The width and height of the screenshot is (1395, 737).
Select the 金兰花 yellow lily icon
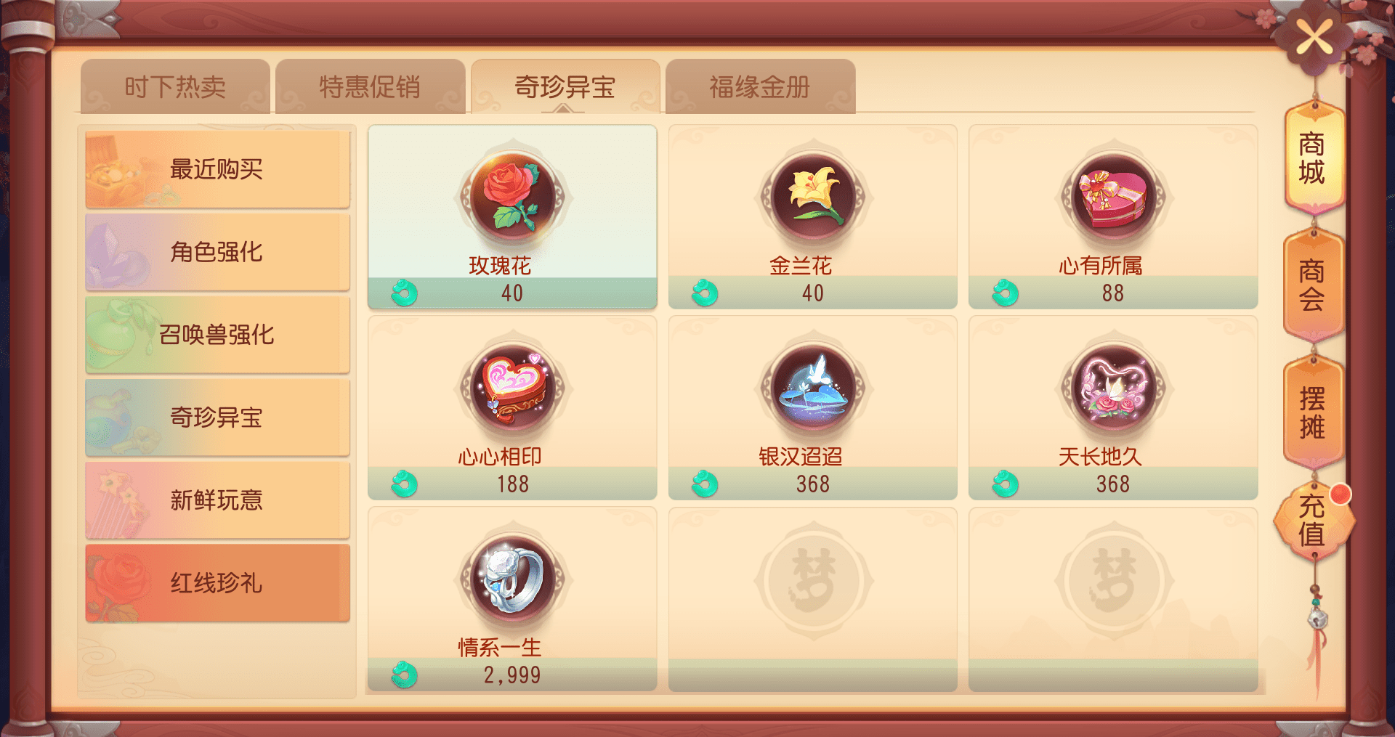coord(813,197)
